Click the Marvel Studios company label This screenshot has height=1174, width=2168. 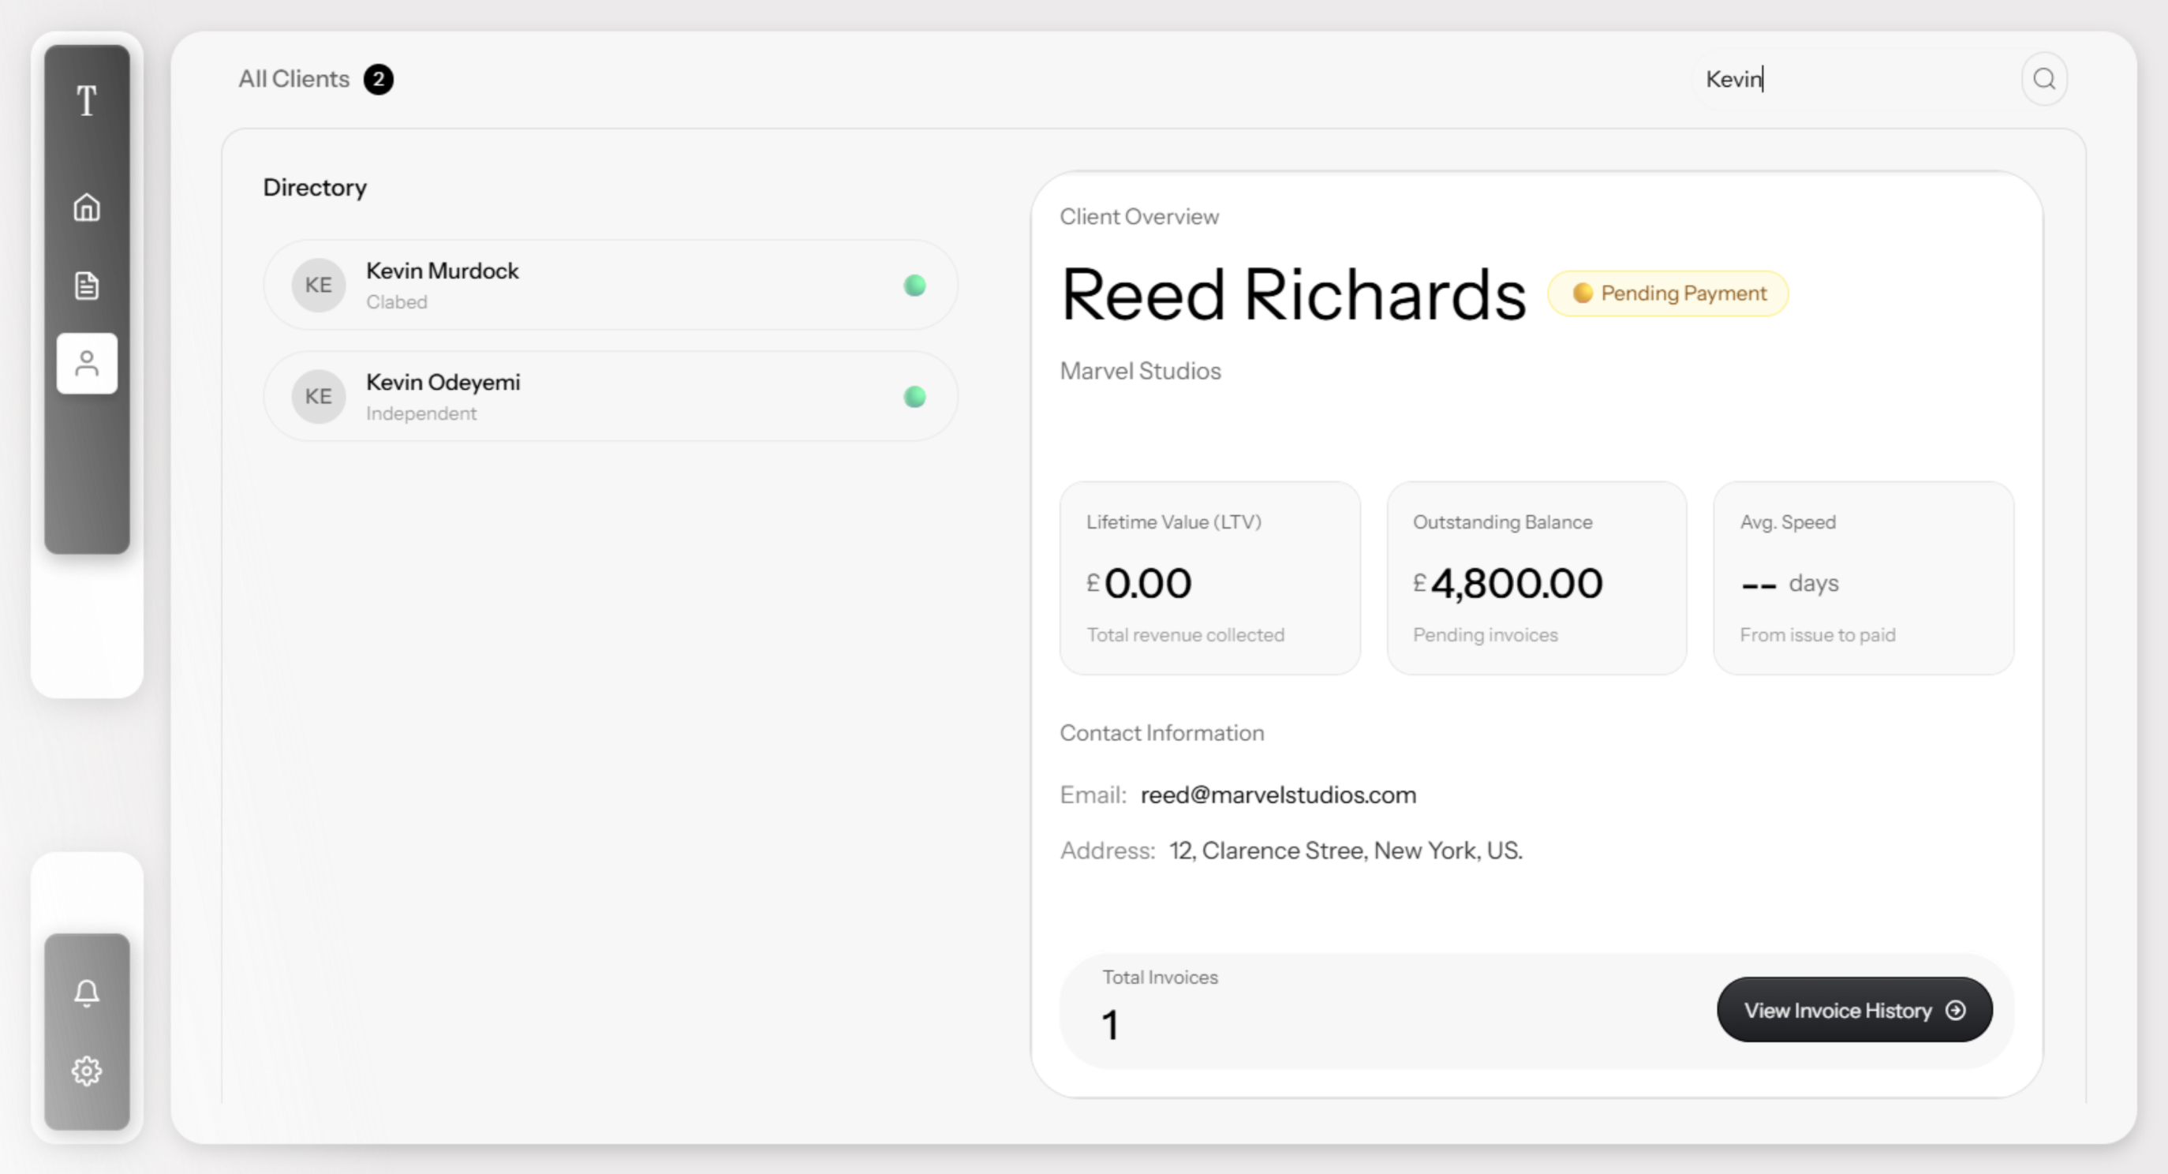point(1140,371)
